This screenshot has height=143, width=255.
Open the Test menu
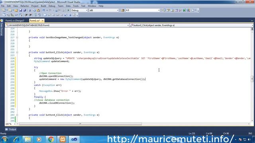point(83,6)
